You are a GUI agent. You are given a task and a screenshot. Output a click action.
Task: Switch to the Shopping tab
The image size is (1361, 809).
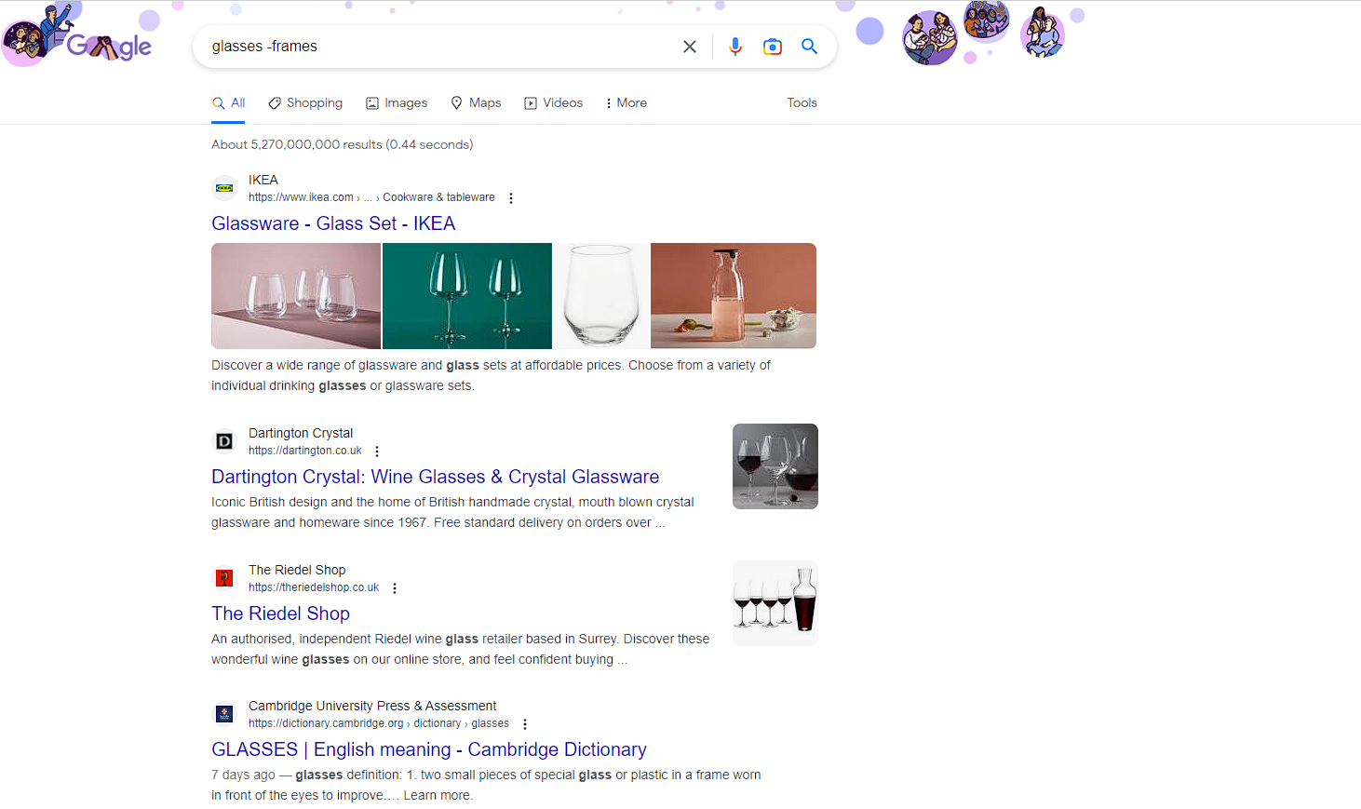pos(305,103)
